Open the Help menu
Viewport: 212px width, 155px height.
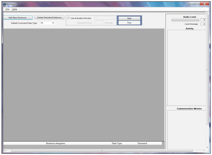pos(14,9)
